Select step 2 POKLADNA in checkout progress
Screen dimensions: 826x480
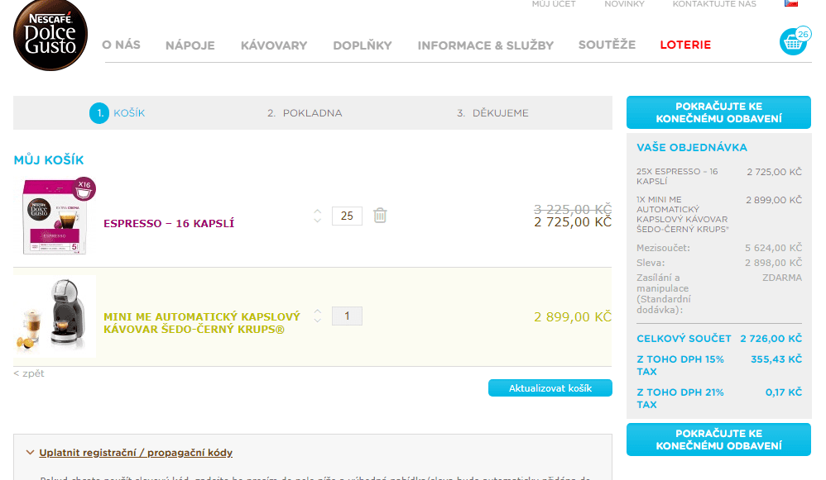click(305, 113)
